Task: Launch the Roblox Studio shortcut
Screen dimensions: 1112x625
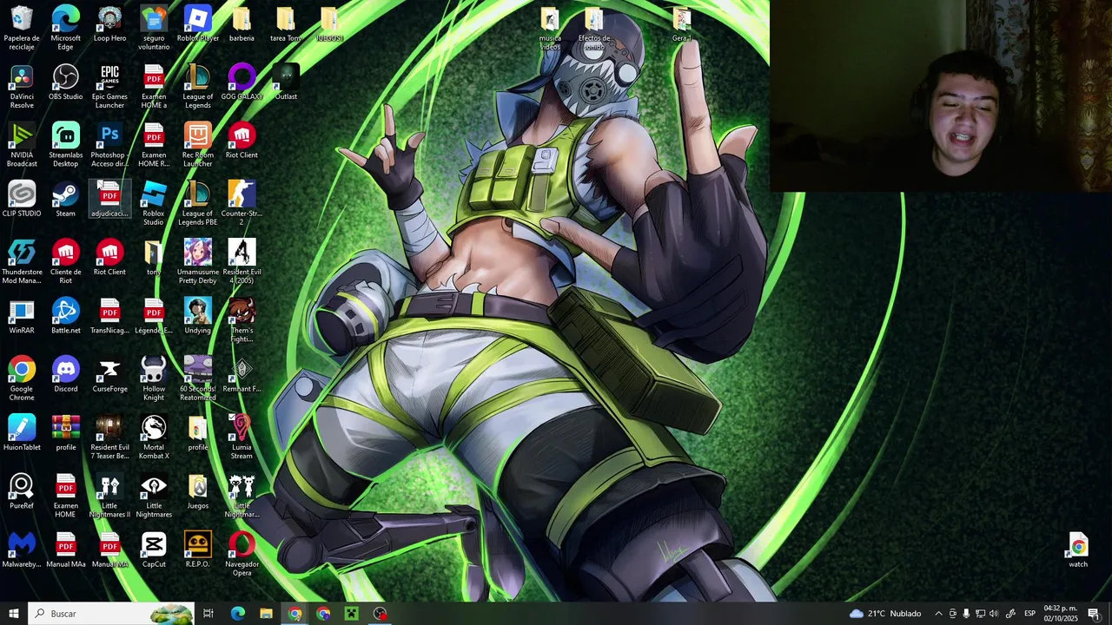Action: (x=154, y=203)
